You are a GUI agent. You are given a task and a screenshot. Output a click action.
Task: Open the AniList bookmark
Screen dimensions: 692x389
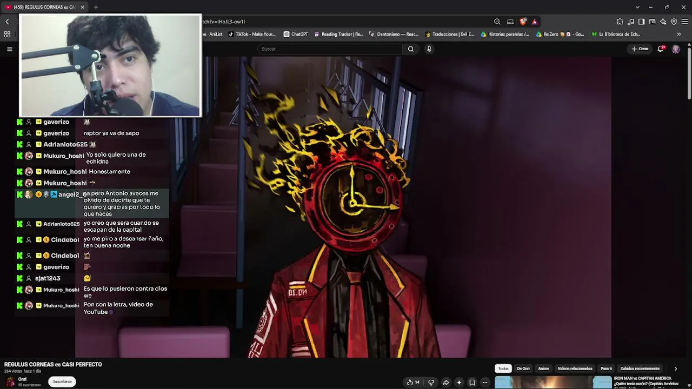click(213, 34)
